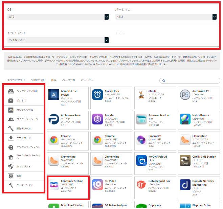Select the コンテンツ管理 CMS category icon

coord(11,110)
